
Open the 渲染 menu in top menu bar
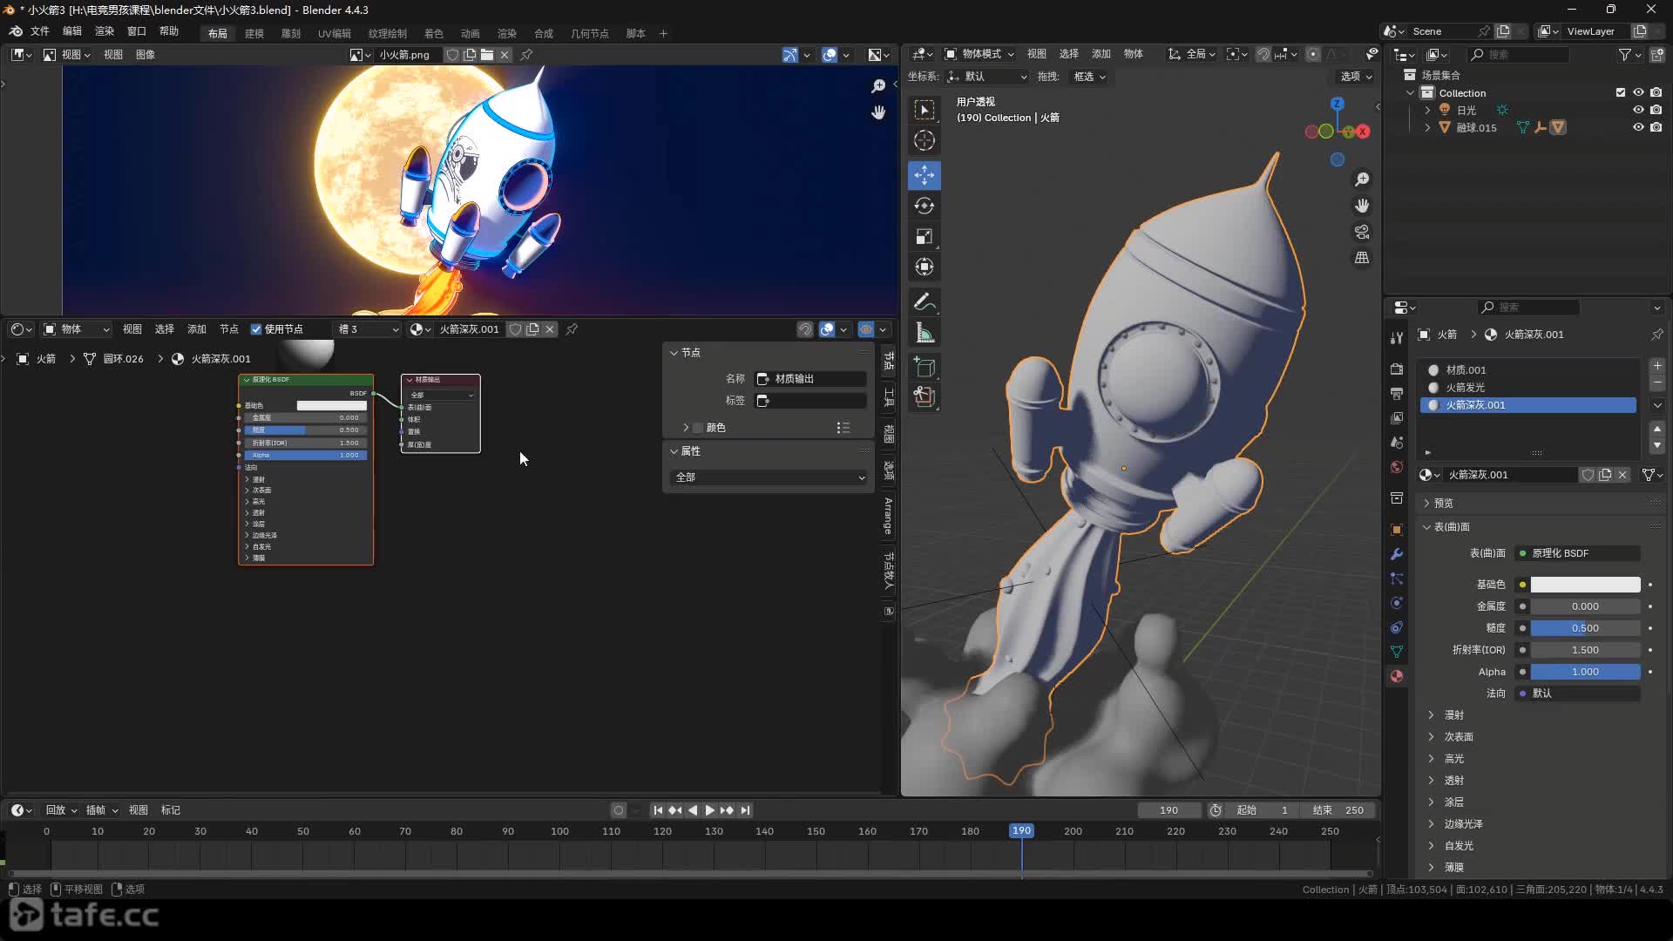[x=105, y=31]
